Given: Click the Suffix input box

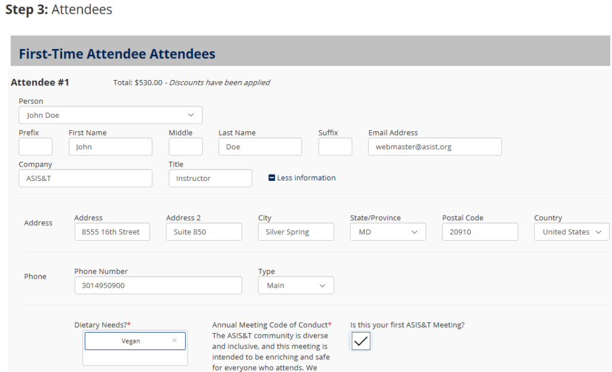Looking at the screenshot, I should (335, 147).
